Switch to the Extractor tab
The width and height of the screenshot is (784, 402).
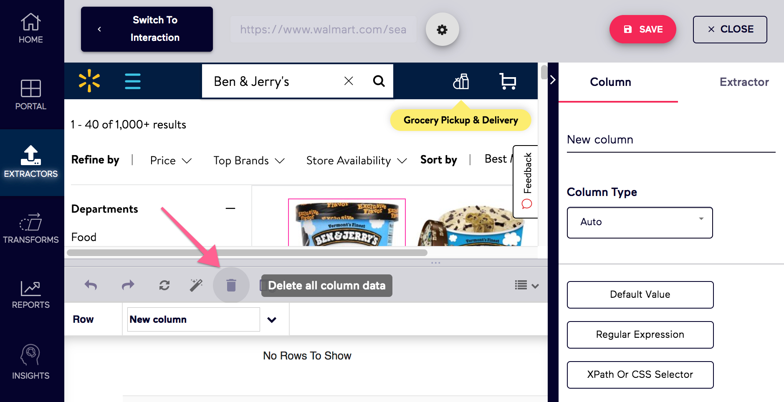744,82
